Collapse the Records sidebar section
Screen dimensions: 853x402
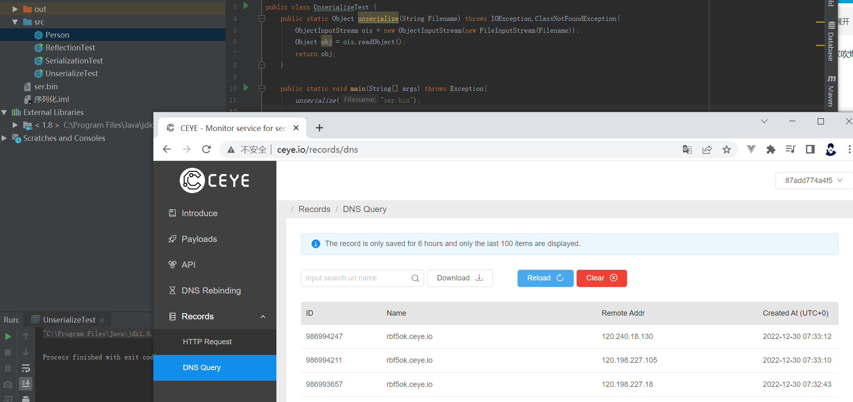[263, 316]
